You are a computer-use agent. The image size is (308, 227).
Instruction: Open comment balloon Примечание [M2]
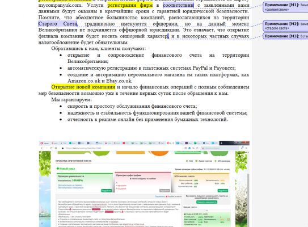[x=285, y=26]
